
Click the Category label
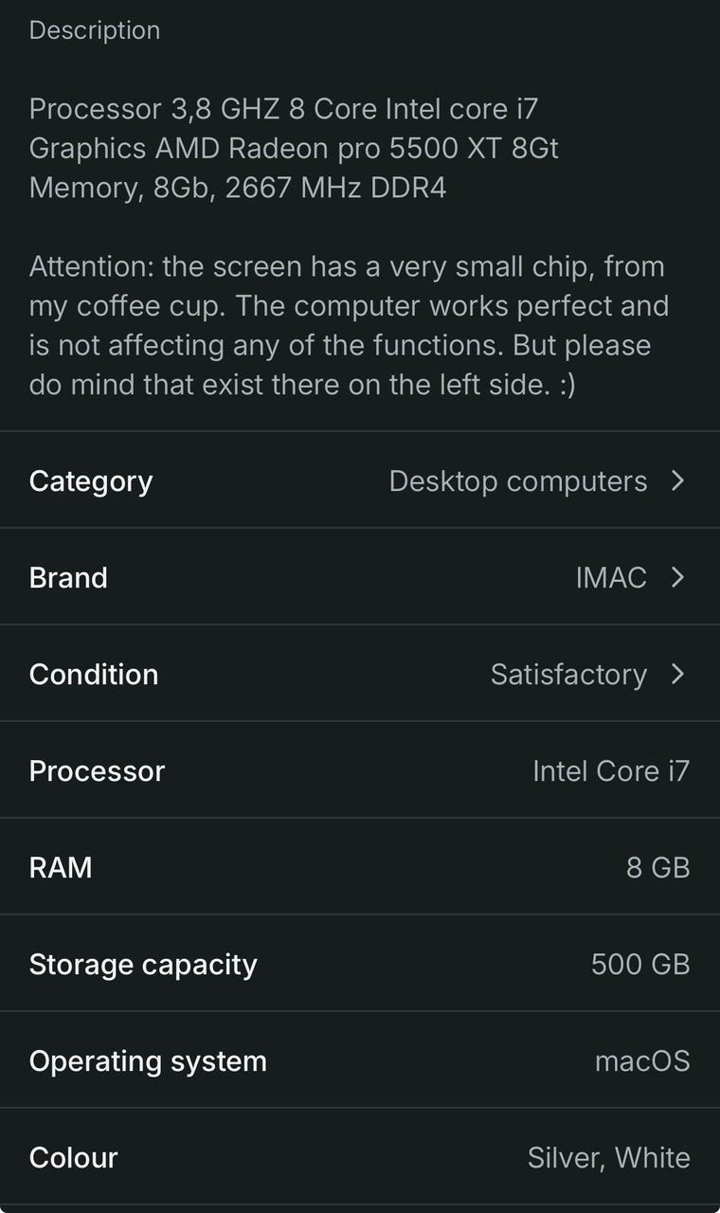pos(91,480)
